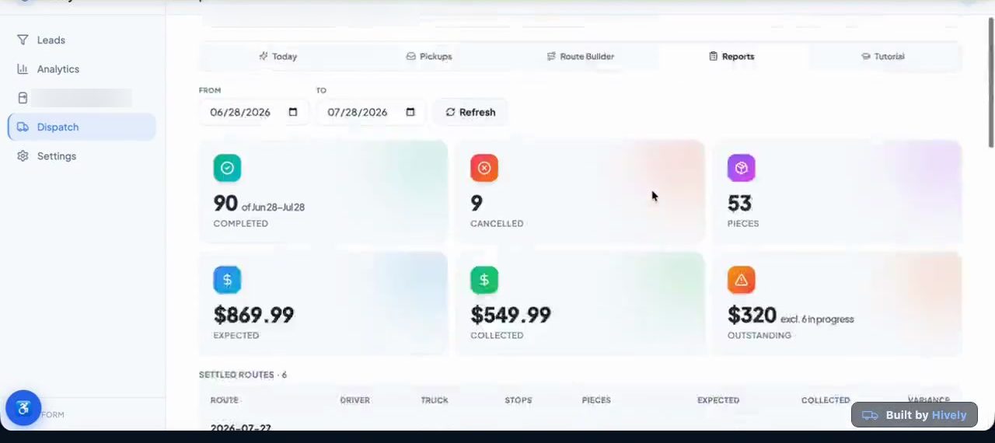Open the Tutorial tab
Image resolution: width=995 pixels, height=443 pixels.
(883, 56)
